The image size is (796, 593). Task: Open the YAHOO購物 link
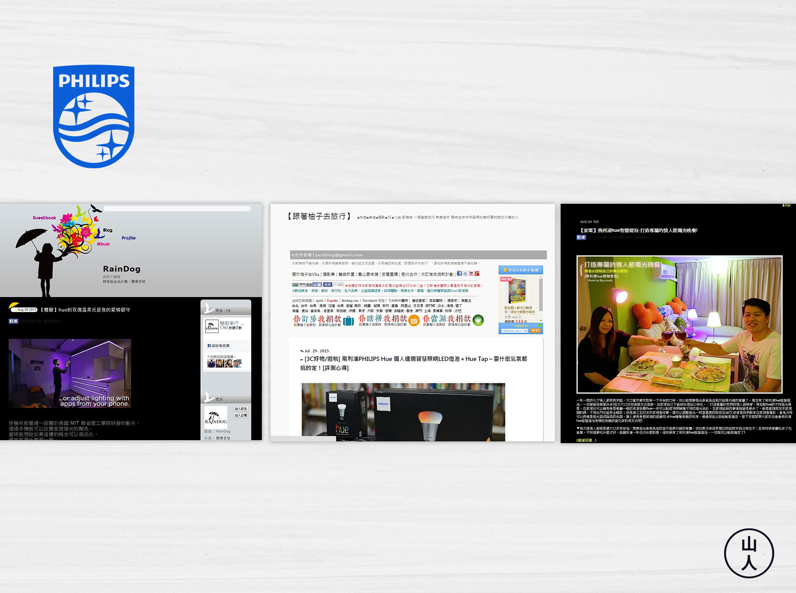click(398, 301)
